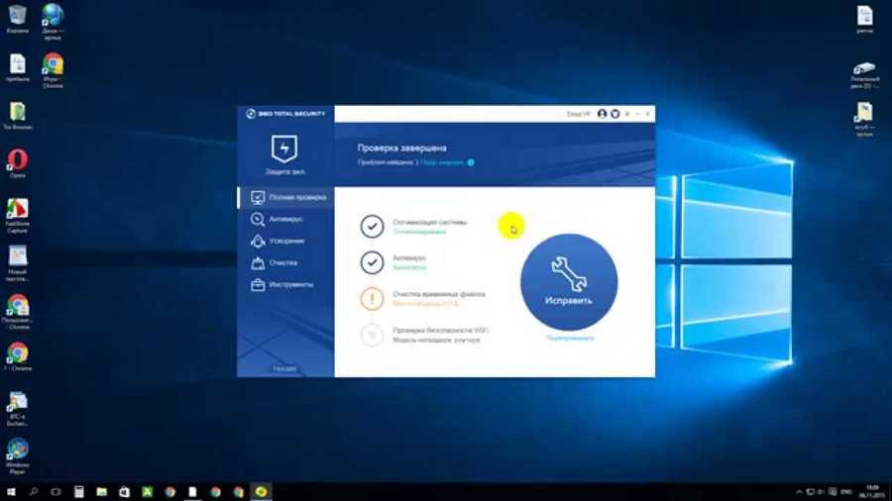Open the Очистка section in sidebar
The width and height of the screenshot is (892, 501).
(286, 263)
